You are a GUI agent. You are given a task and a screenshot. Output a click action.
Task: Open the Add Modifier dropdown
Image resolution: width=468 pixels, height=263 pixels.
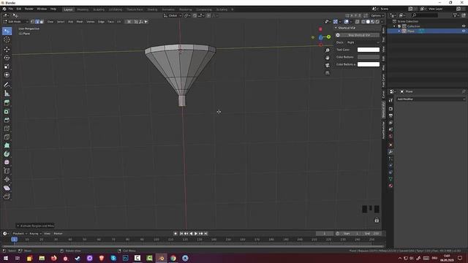coord(431,99)
